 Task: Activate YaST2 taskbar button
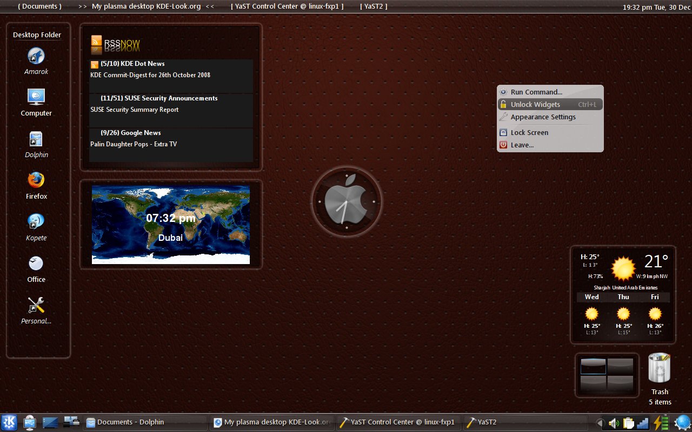(525, 422)
